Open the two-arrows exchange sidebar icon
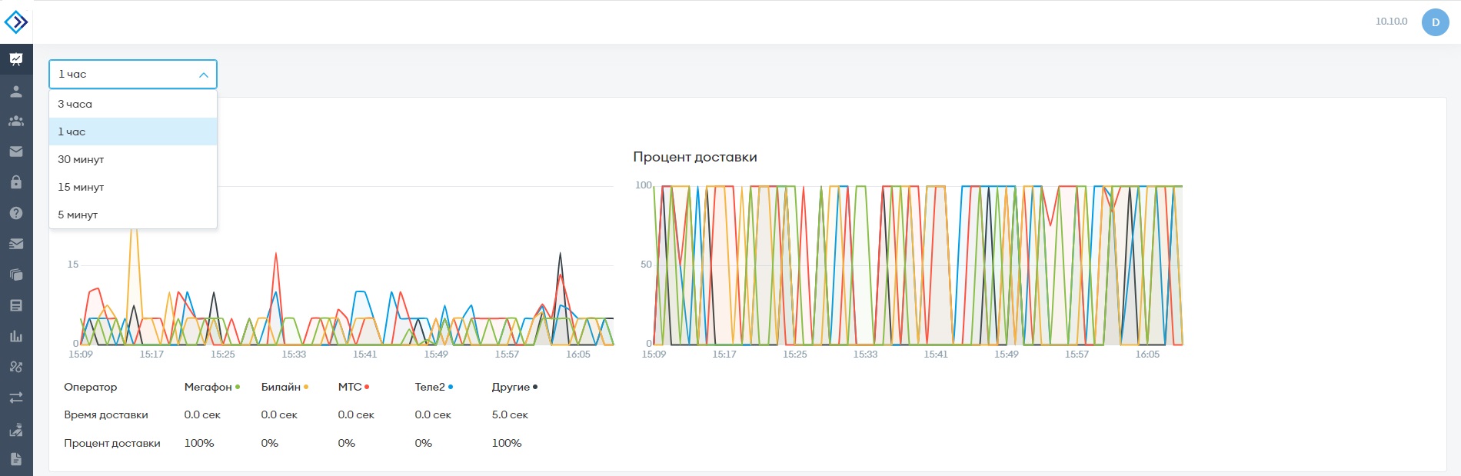This screenshot has width=1461, height=476. point(16,398)
